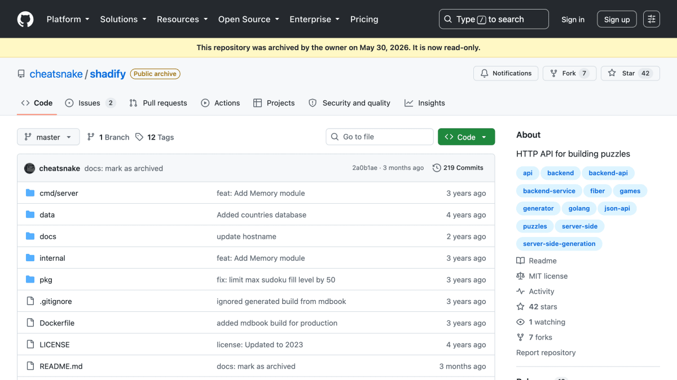The width and height of the screenshot is (677, 380).
Task: Click the tag icon beside 12 Tags
Action: (139, 137)
